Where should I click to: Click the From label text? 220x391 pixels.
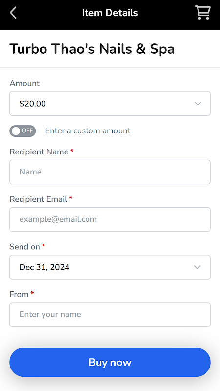coord(19,294)
